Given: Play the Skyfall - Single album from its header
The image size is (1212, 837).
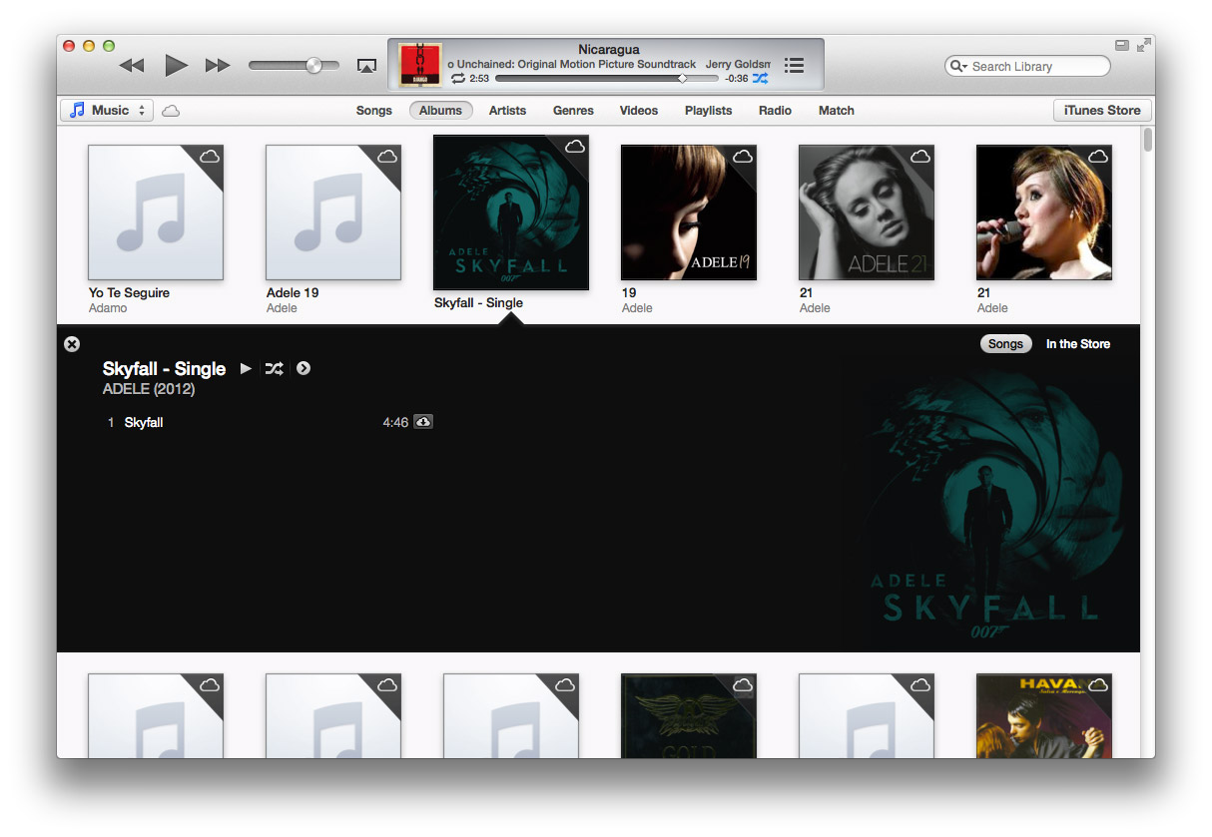Looking at the screenshot, I should (x=246, y=369).
